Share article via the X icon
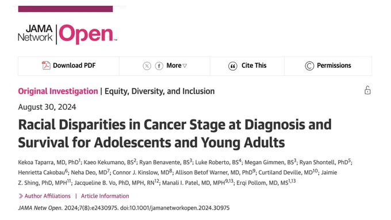 (x=147, y=66)
